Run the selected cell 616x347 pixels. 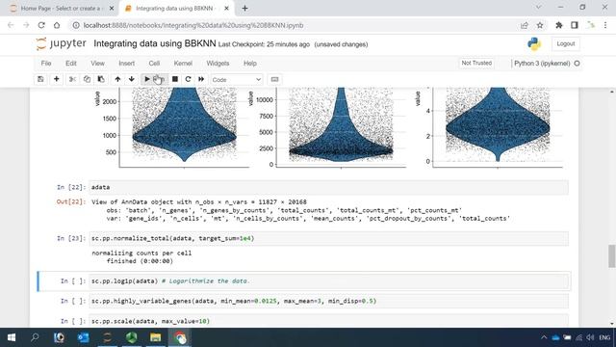click(x=154, y=79)
